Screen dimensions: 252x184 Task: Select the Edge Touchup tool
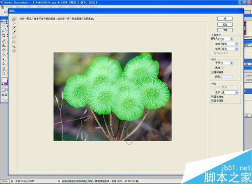14,41
